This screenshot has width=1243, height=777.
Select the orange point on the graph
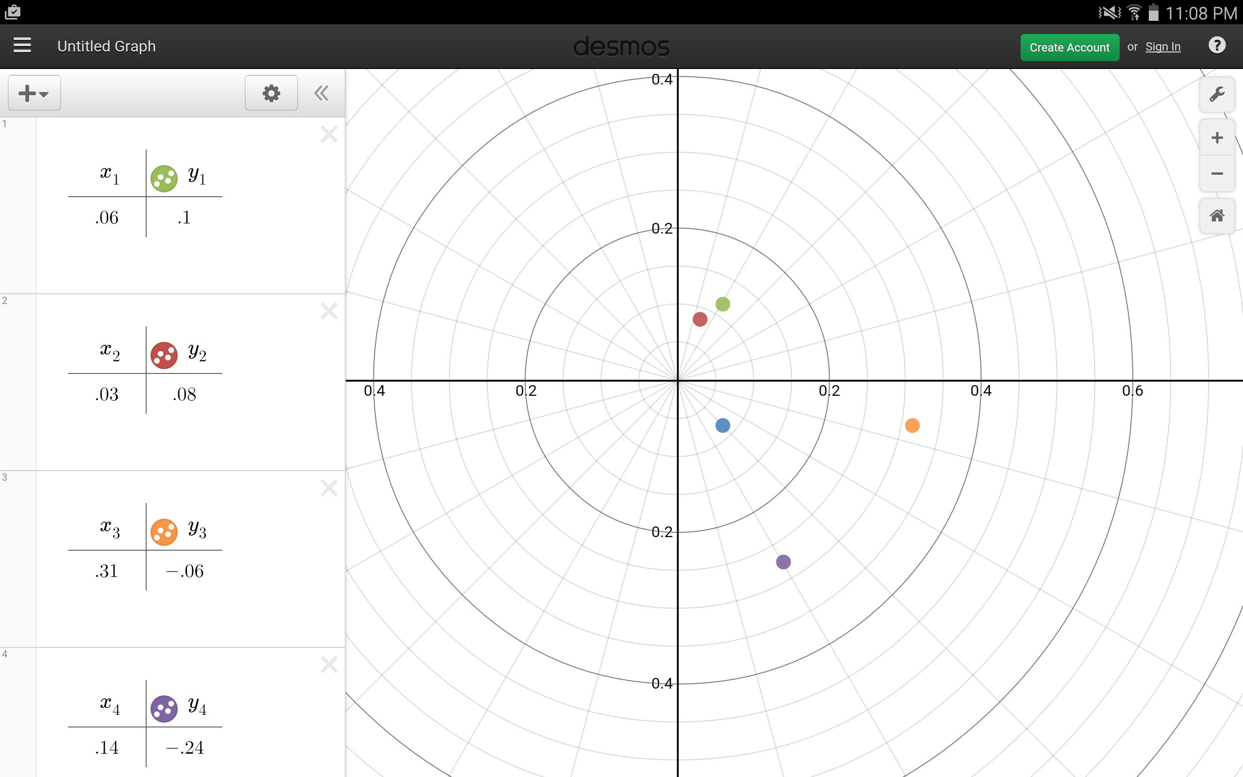tap(912, 425)
